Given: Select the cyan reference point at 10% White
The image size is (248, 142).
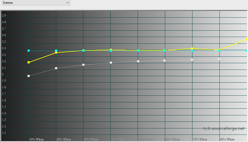Looking at the screenshot, I should 29,51.
